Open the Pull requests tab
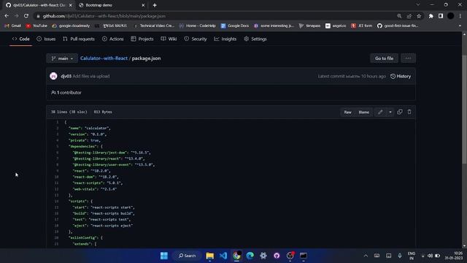Image resolution: width=467 pixels, height=263 pixels. (79, 39)
